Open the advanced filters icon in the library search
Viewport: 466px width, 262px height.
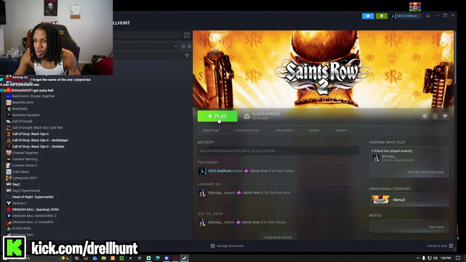coord(187,55)
